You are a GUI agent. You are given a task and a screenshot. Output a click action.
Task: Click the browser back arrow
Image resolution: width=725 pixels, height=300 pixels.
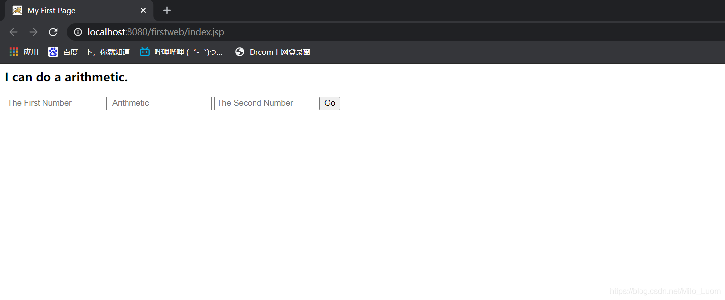13,32
